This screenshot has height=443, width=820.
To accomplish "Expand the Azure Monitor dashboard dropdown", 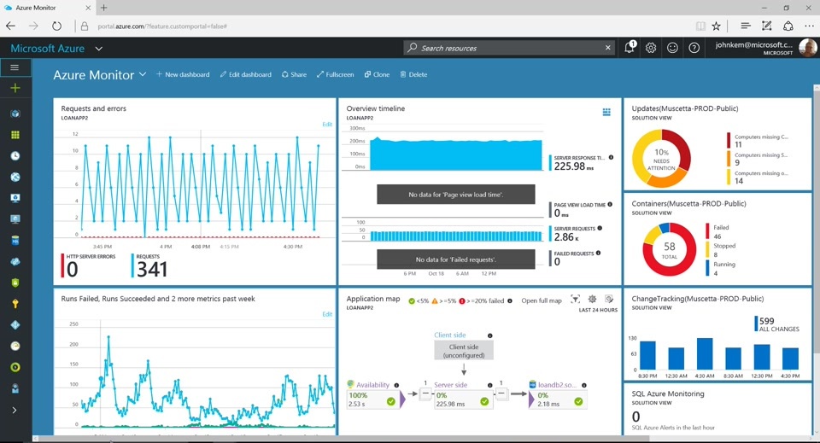I will (143, 74).
